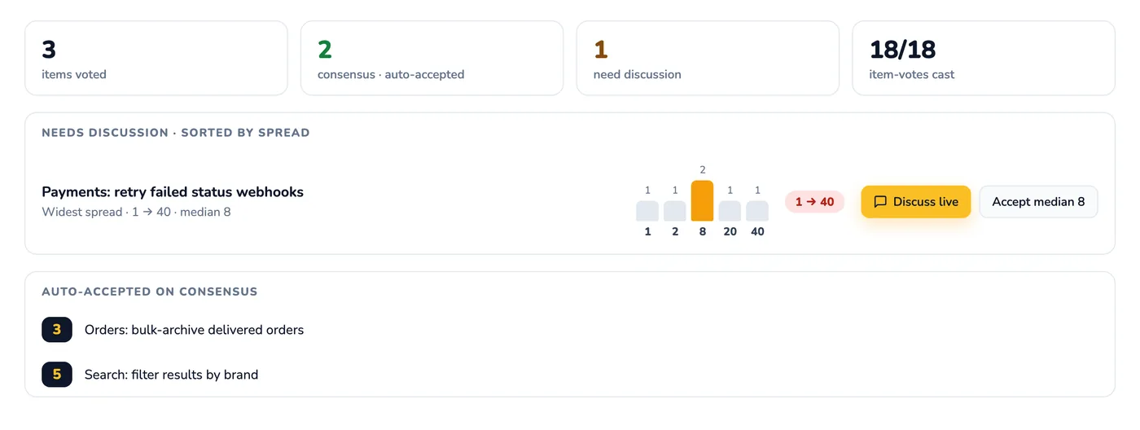Click the items voted summary card
This screenshot has height=430, width=1140.
click(x=156, y=58)
